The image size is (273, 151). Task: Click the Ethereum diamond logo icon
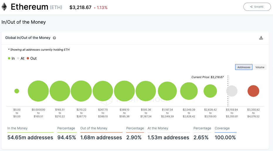click(x=4, y=7)
